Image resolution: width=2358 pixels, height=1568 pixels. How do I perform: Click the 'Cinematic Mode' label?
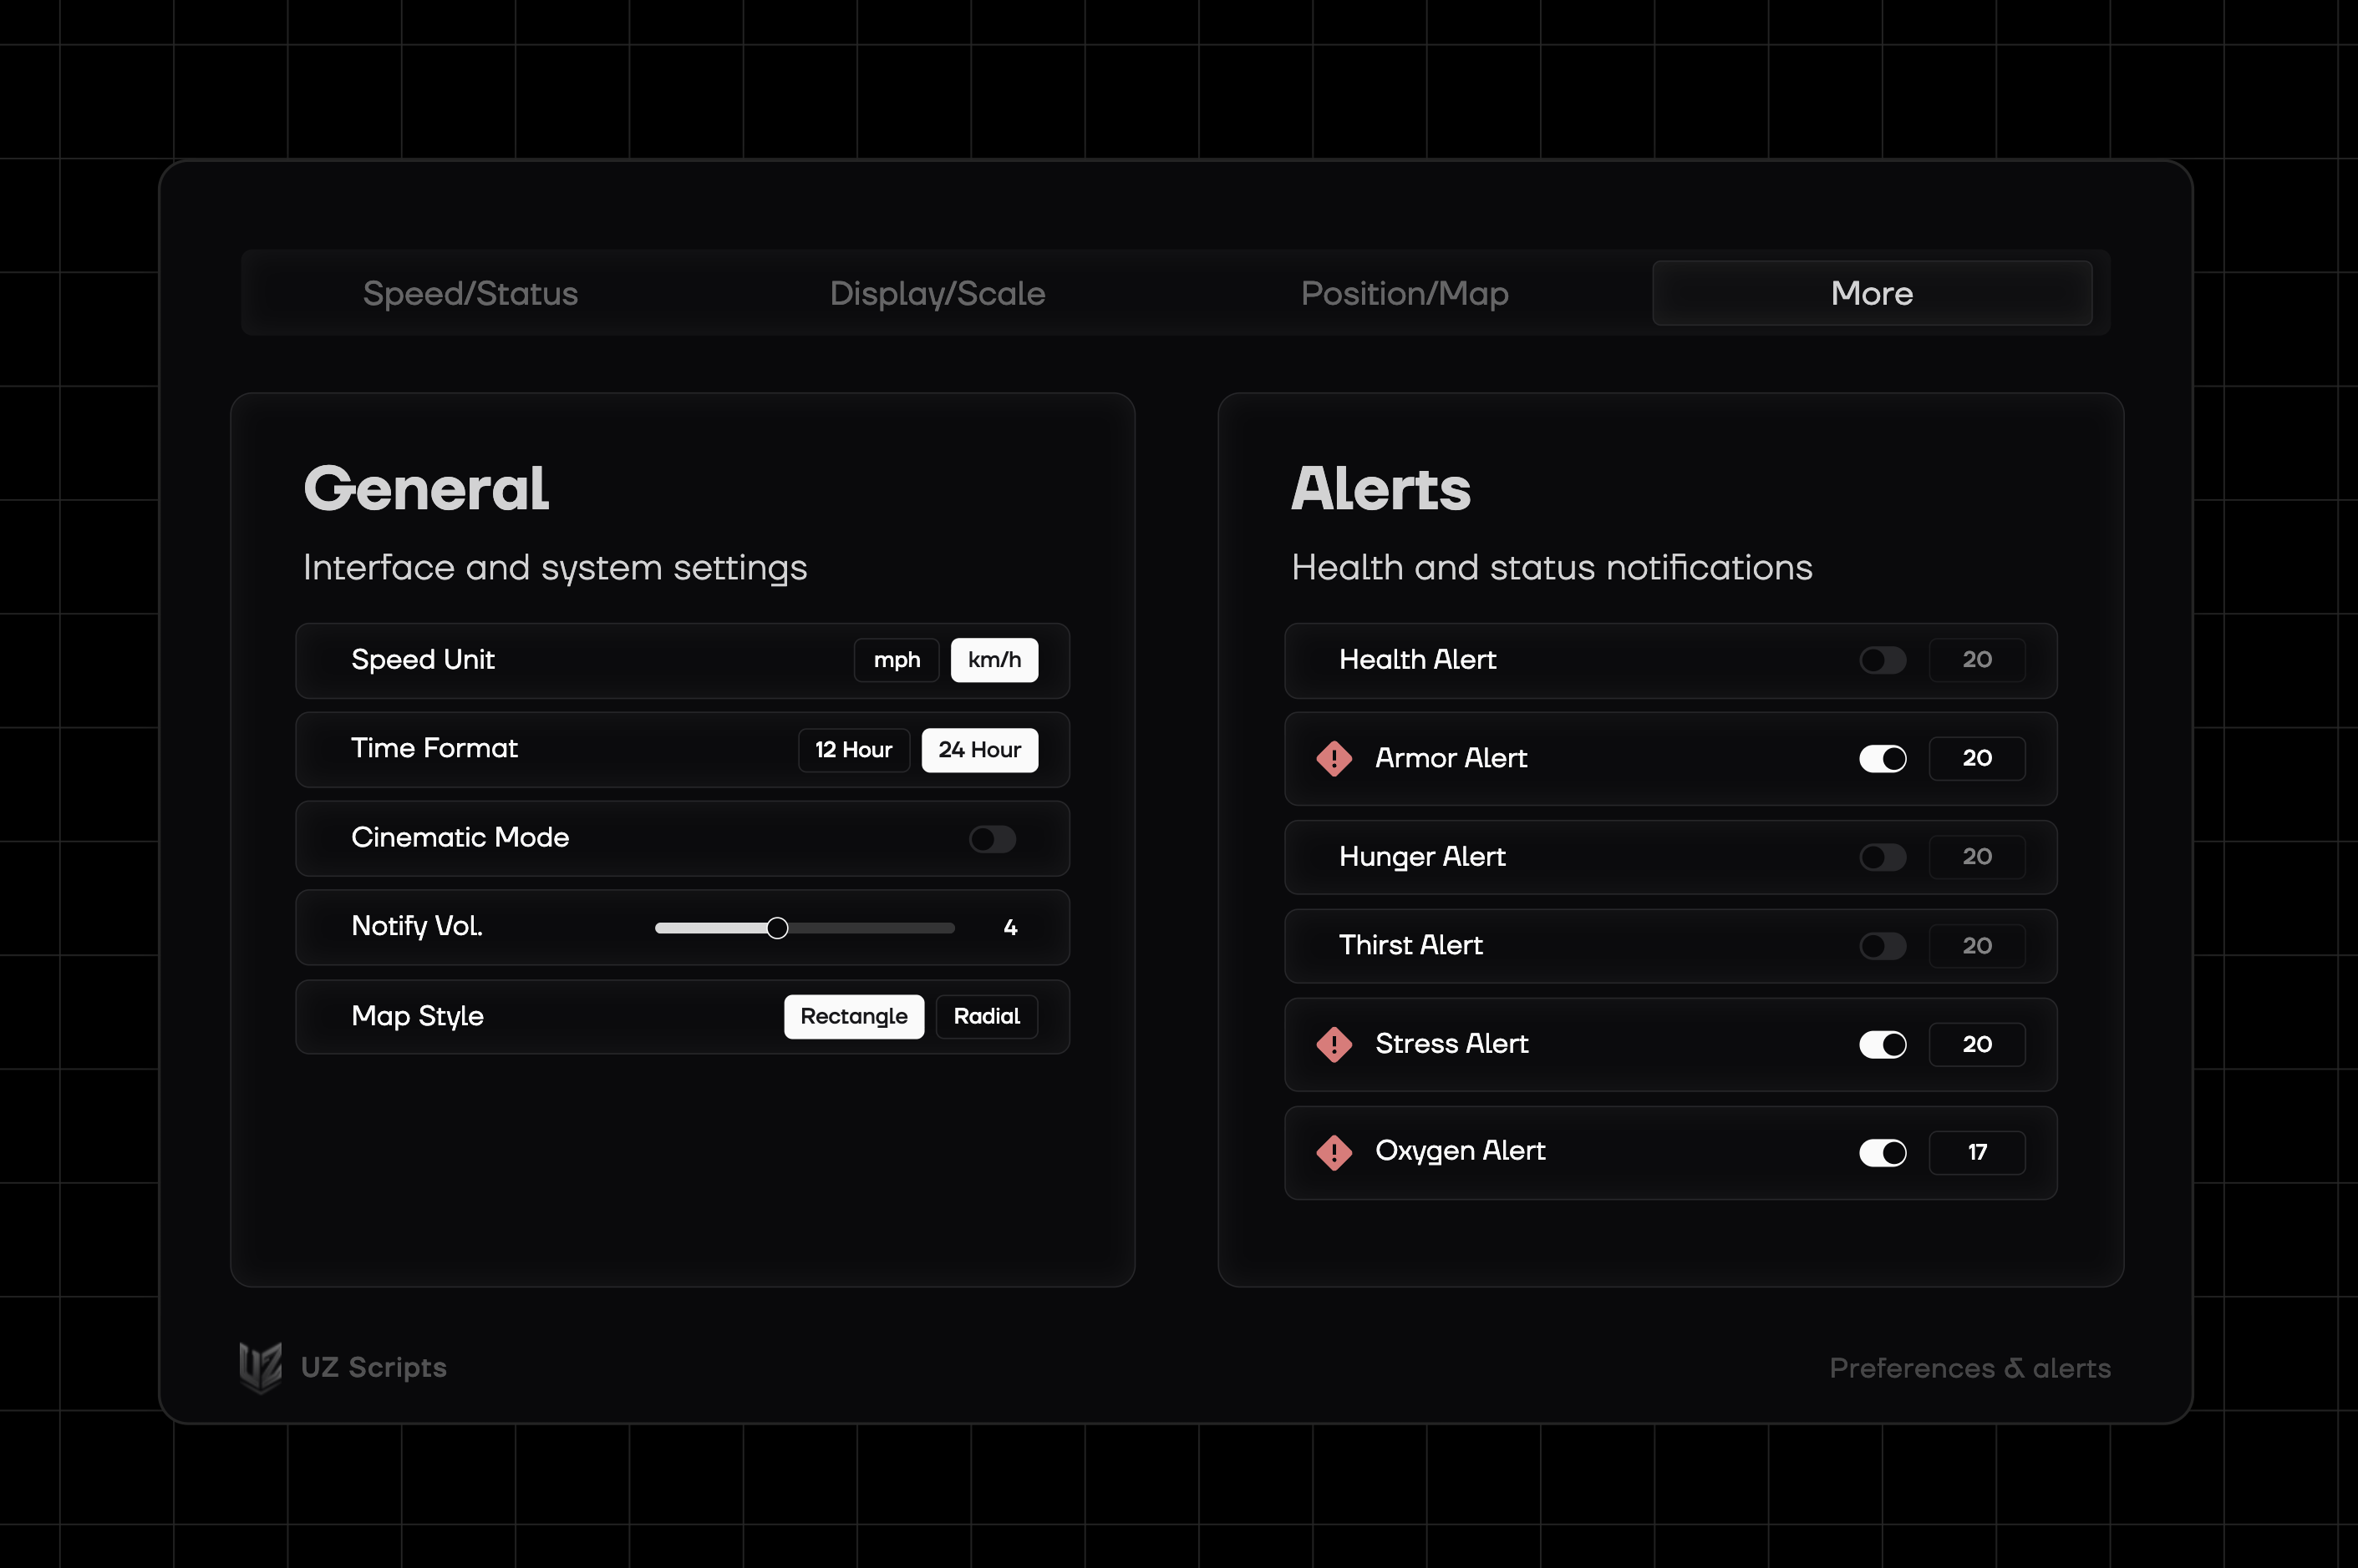(x=460, y=837)
